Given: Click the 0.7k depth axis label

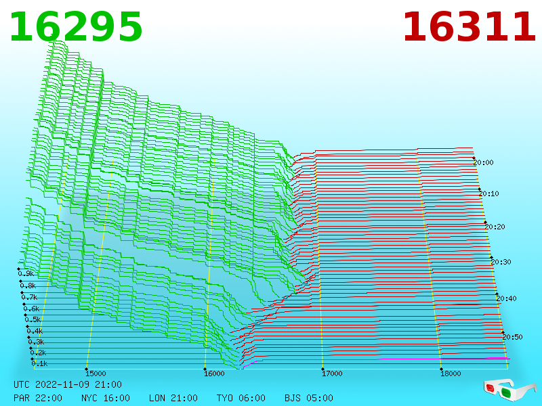Looking at the screenshot, I should tap(29, 297).
